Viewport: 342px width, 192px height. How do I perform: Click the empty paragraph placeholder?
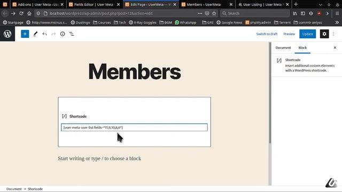pos(99,158)
